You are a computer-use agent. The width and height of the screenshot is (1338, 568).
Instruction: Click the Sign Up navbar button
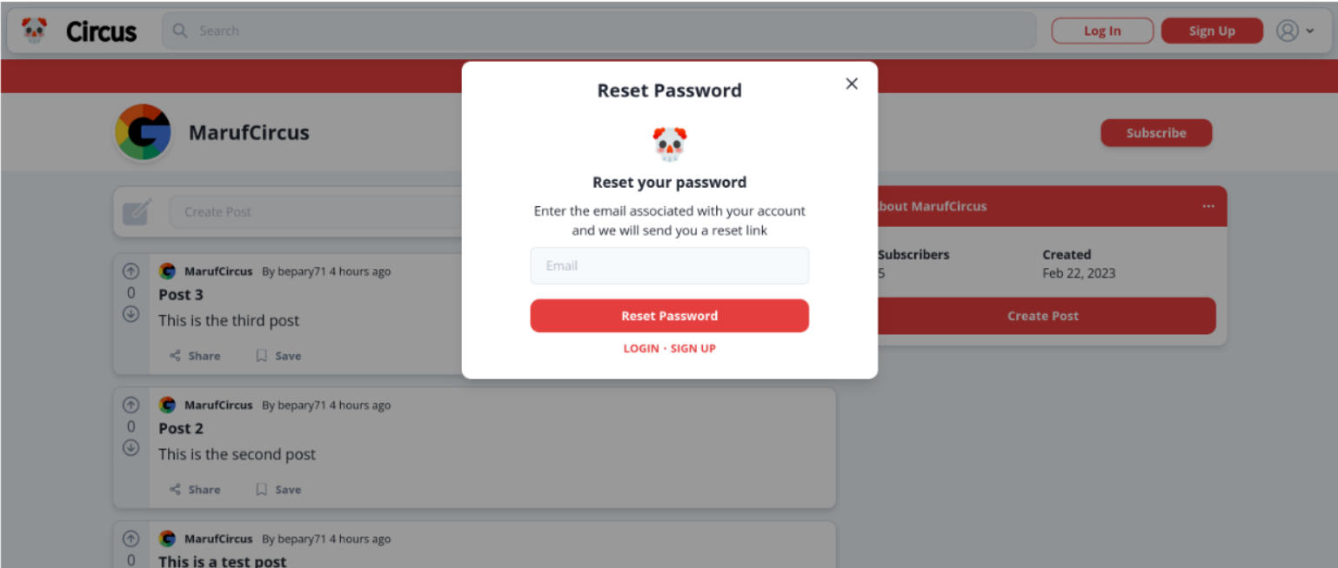1212,31
